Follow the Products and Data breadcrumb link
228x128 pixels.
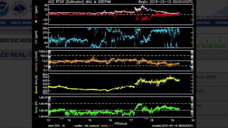click(20, 30)
